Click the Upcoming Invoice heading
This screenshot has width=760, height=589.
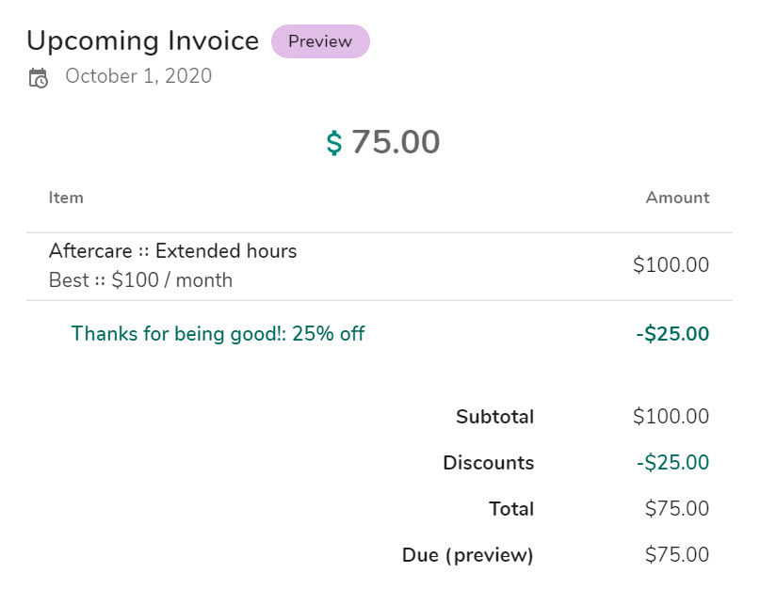click(142, 41)
